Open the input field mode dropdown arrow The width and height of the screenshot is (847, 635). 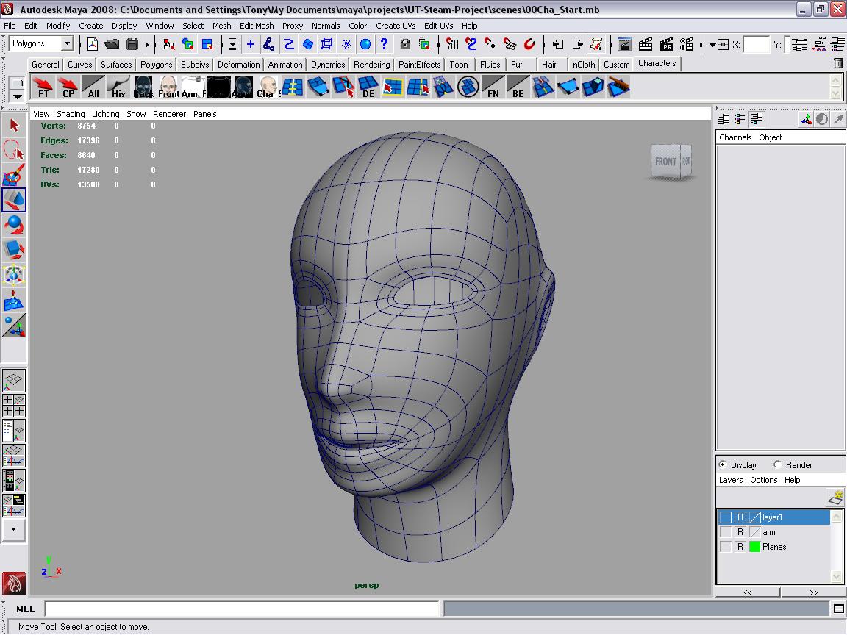pyautogui.click(x=712, y=44)
